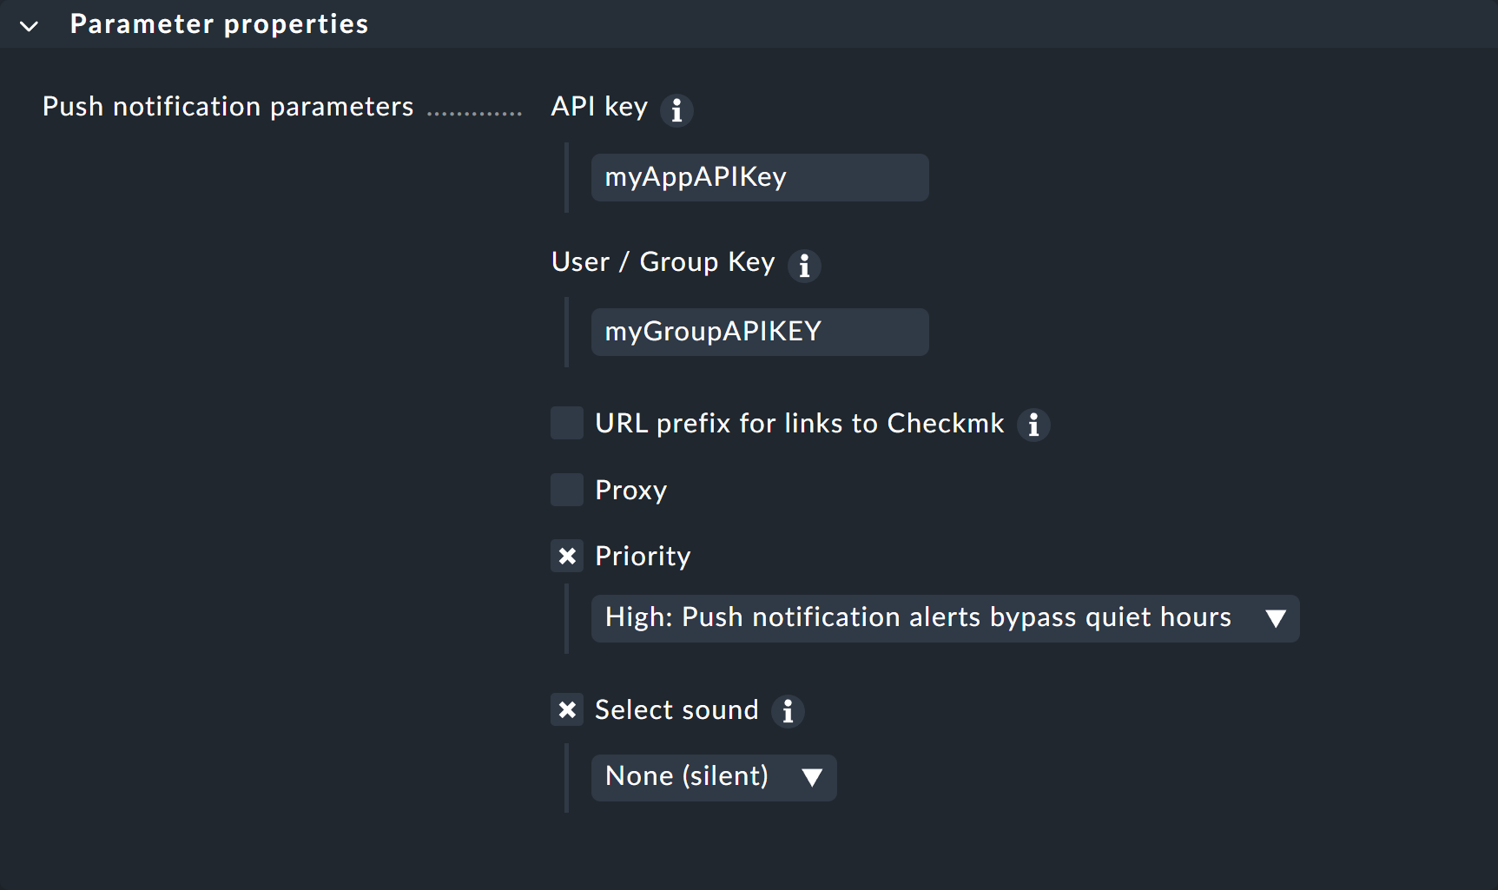Image resolution: width=1498 pixels, height=890 pixels.
Task: Click the chevron beside Parameter properties
Action: [29, 25]
